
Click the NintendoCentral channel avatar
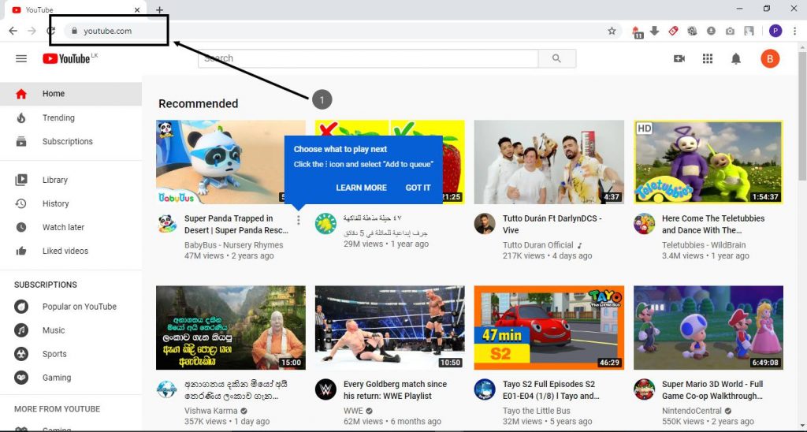tap(644, 389)
